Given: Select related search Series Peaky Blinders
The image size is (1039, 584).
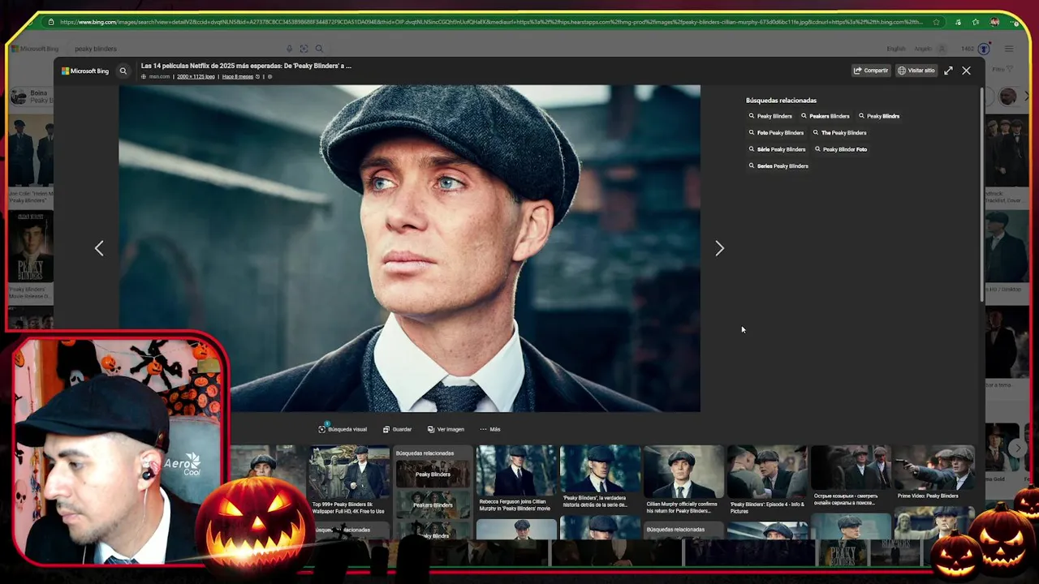Looking at the screenshot, I should tap(778, 166).
